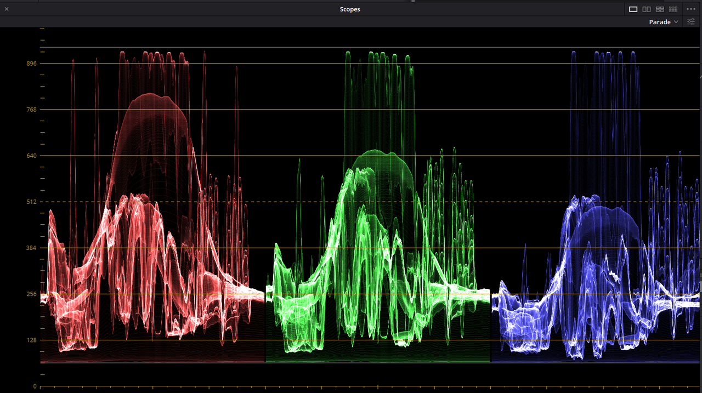Click the 384 scale label
This screenshot has width=702, height=393.
31,248
